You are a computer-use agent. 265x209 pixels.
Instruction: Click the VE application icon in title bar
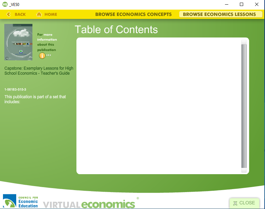(x=5, y=4)
